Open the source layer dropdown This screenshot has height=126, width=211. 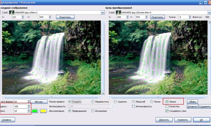[x=103, y=13]
